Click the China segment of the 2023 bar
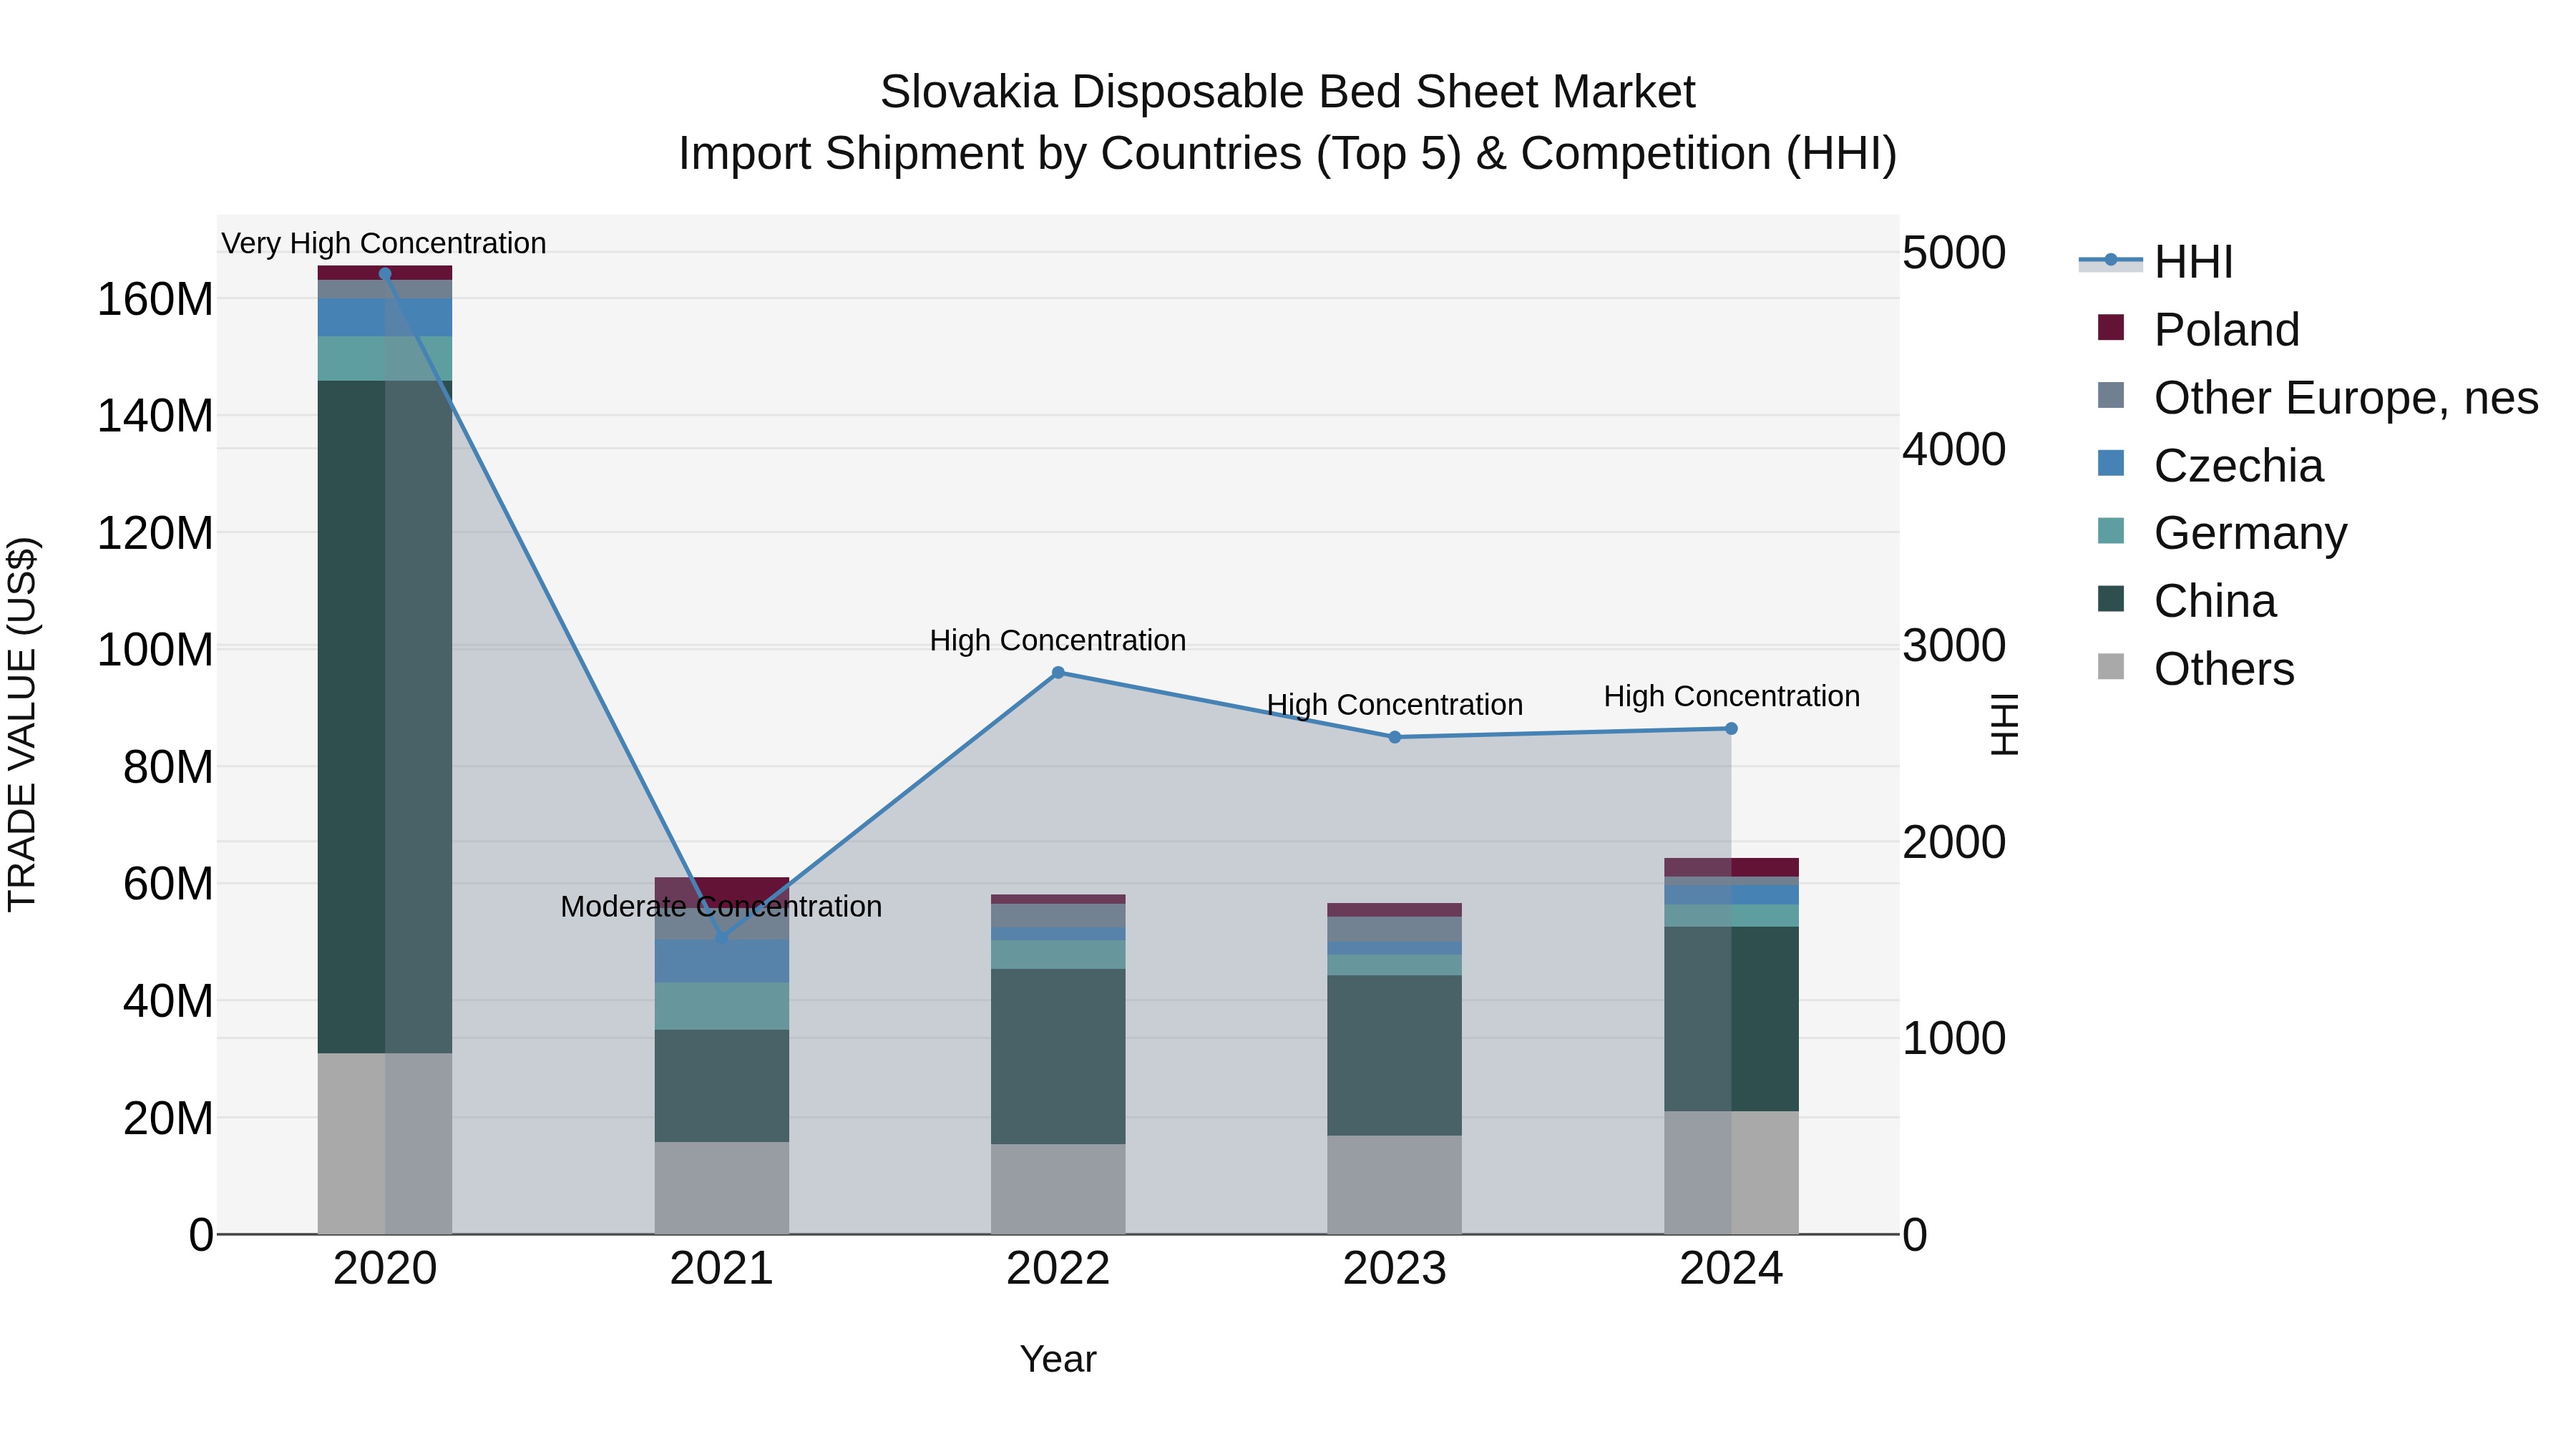The width and height of the screenshot is (2576, 1449). 1395,1055
